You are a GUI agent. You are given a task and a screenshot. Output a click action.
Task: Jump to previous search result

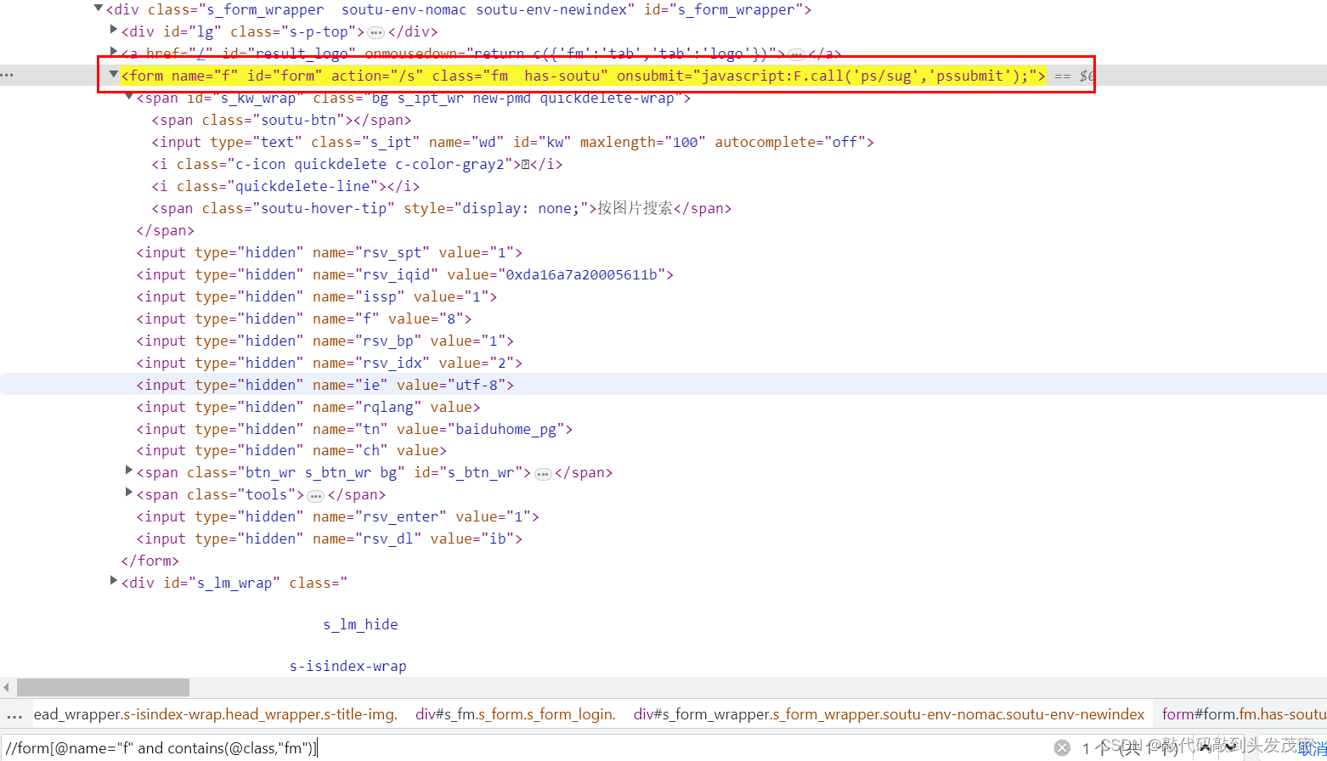(x=1205, y=747)
